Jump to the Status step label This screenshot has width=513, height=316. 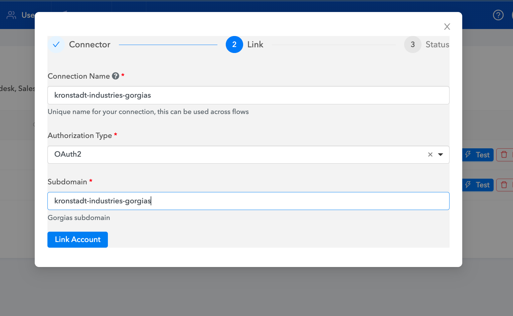tap(437, 44)
